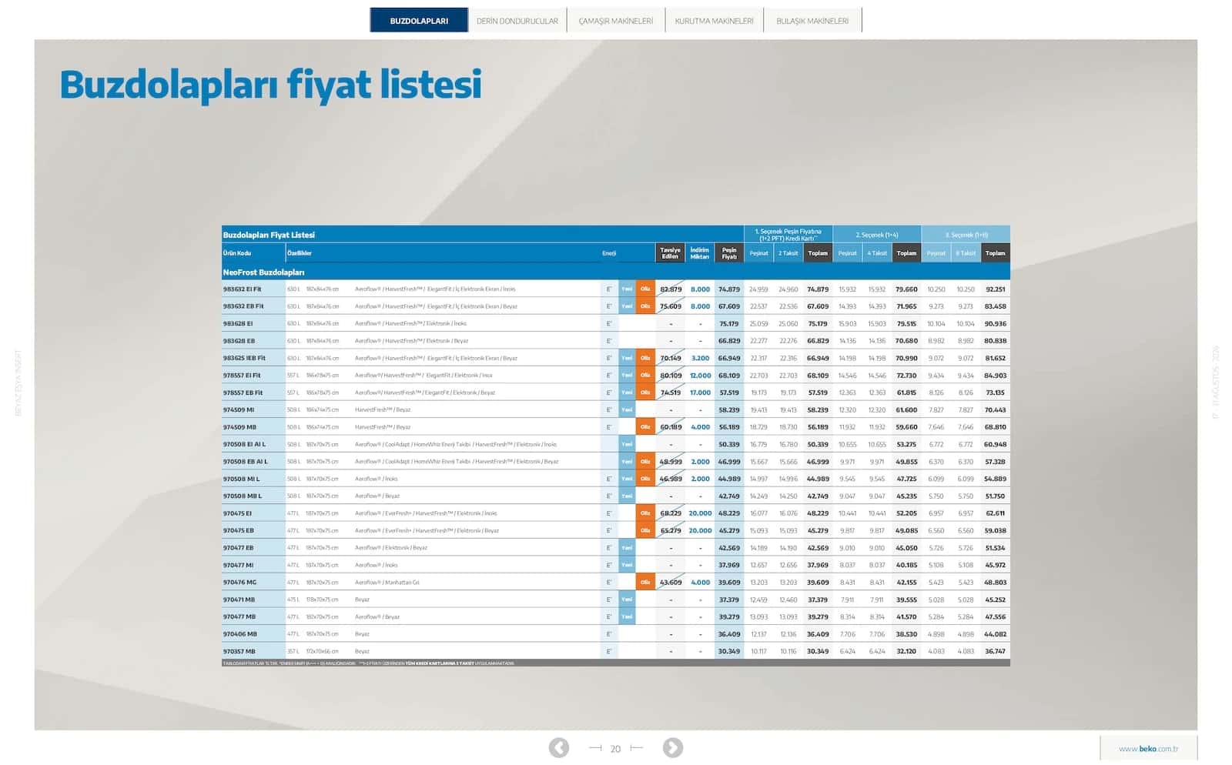Click the orange badge on 974509 MB row
Viewport: 1232px width, 765px height.
coord(645,427)
